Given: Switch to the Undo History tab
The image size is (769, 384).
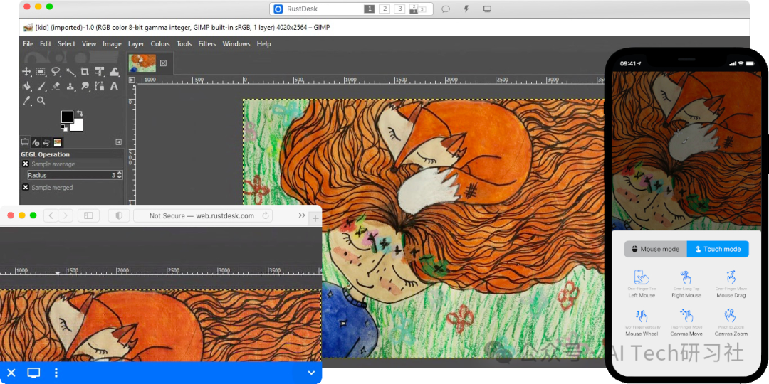Looking at the screenshot, I should (x=46, y=142).
